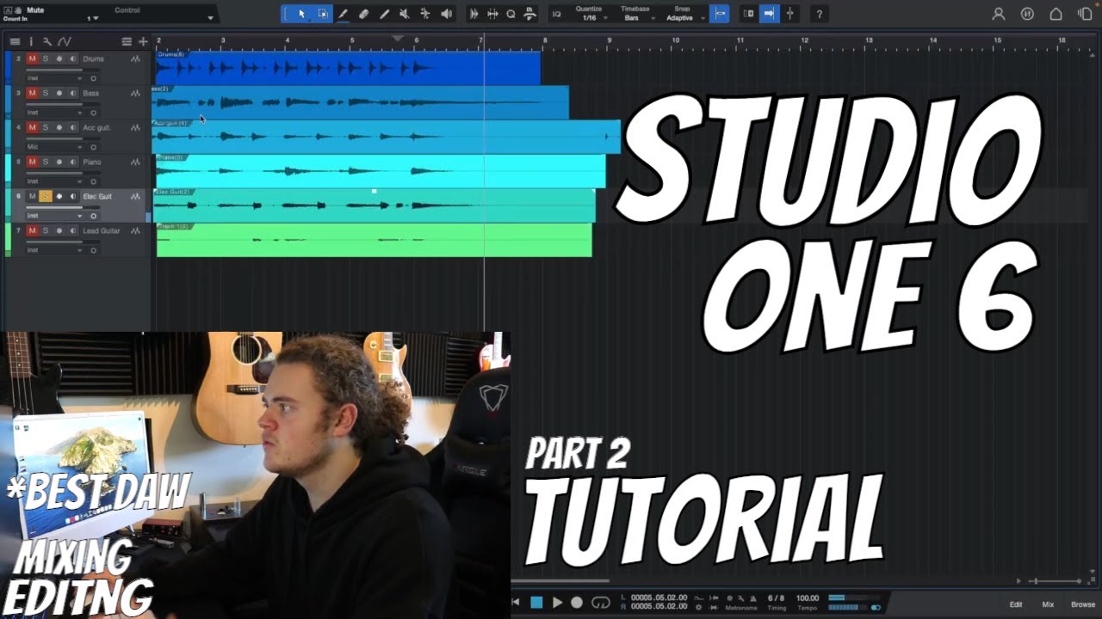Toggle Autoscroll arrow button
The height and width of the screenshot is (619, 1102).
(769, 14)
